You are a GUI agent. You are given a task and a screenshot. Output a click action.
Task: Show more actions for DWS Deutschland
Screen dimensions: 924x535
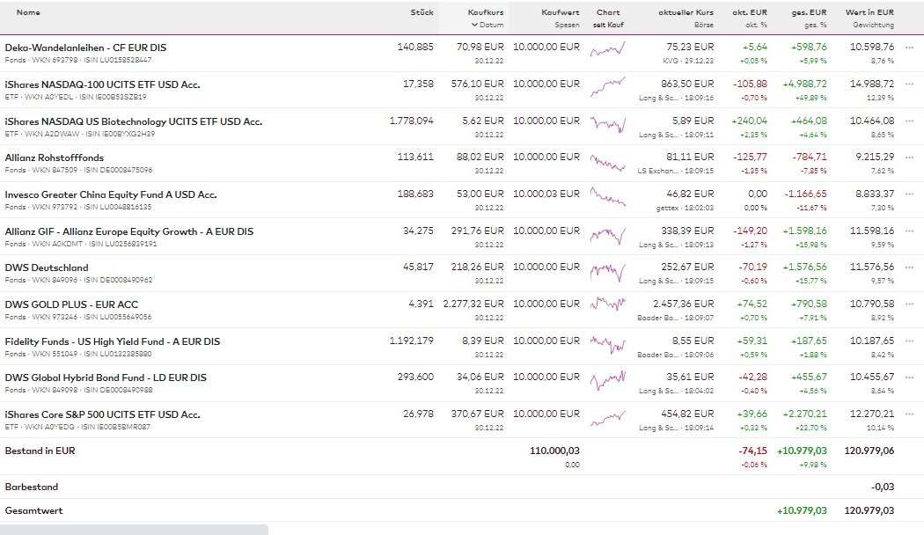[909, 267]
